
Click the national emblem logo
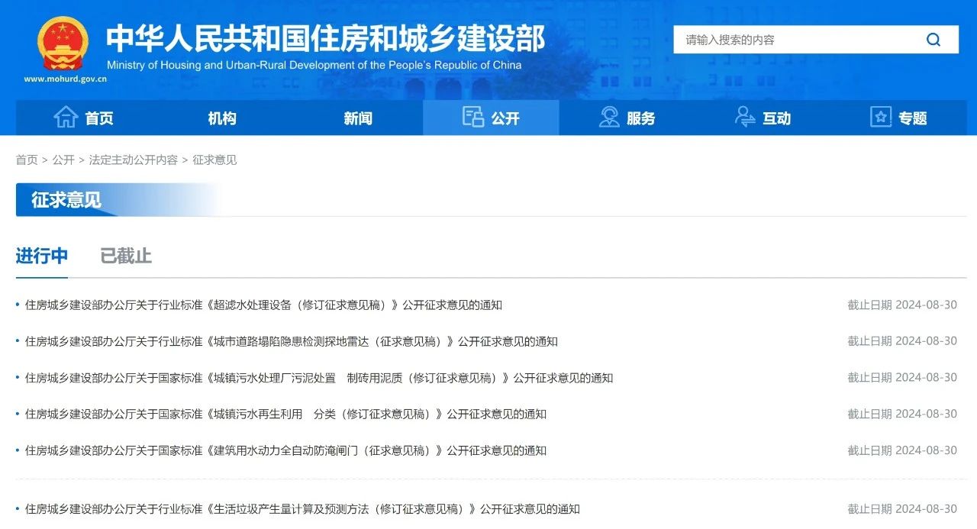[x=63, y=44]
